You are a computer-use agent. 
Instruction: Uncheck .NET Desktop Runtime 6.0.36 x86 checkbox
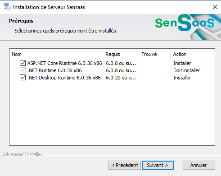23,78
